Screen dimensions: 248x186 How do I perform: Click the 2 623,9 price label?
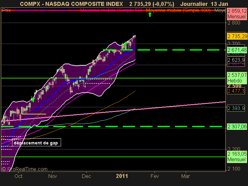236,60
